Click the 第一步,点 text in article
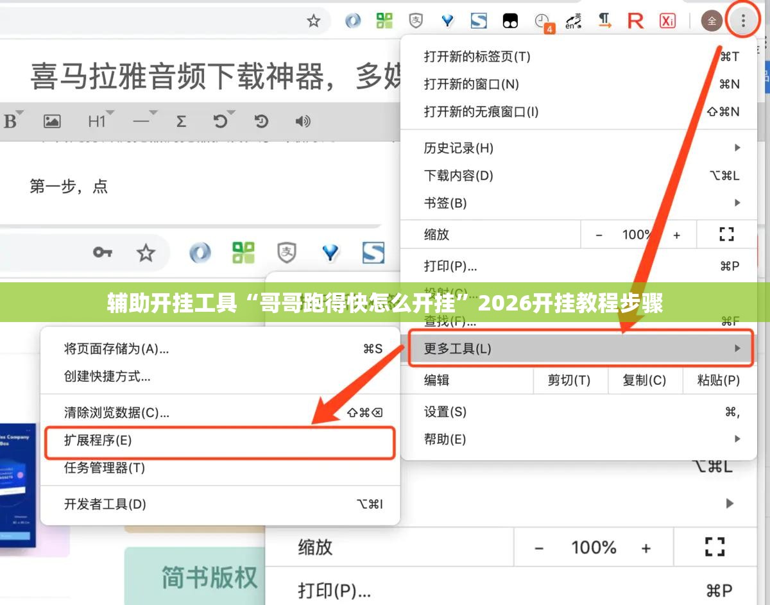This screenshot has width=770, height=605. 69,187
